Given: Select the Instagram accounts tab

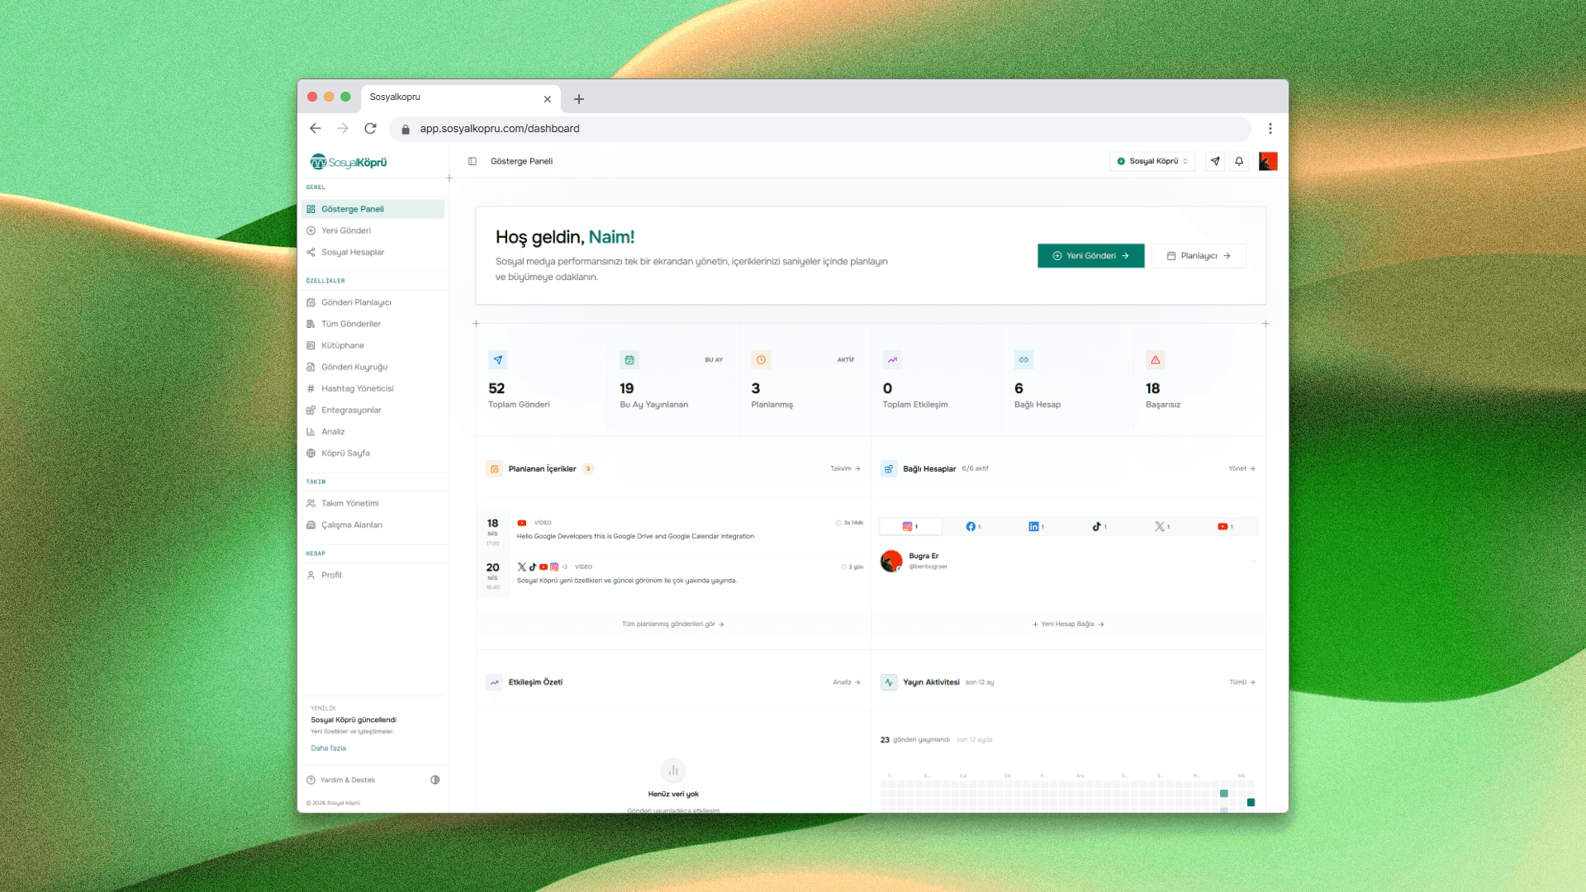Looking at the screenshot, I should [x=910, y=526].
